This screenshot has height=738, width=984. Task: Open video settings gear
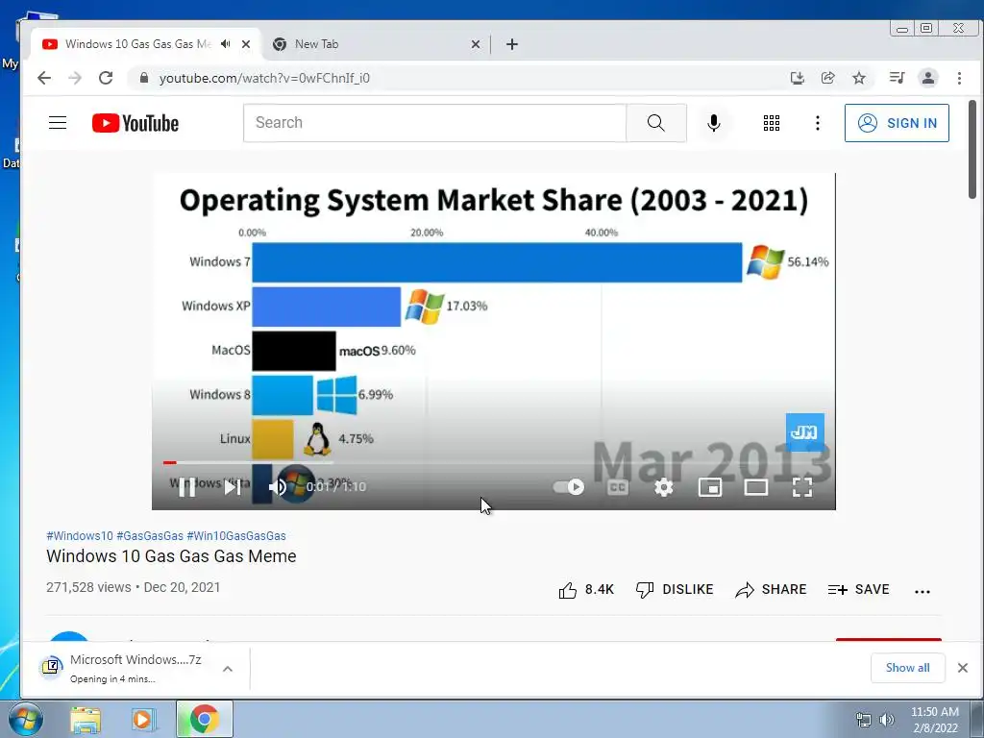click(663, 487)
